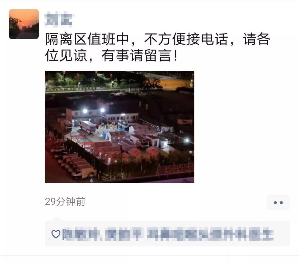Click the bright floodlights in the photo
The image size is (299, 263).
pos(94,110)
